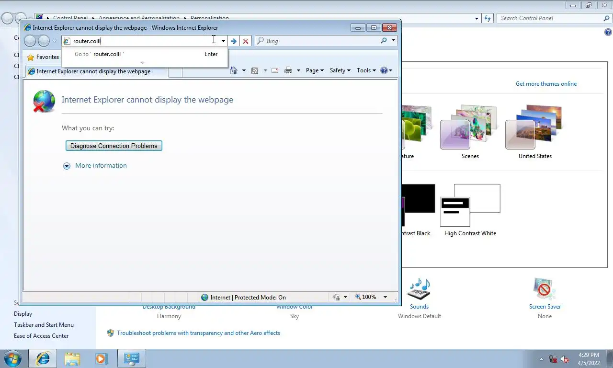613x368 pixels.
Task: Click the Control Panel refresh button
Action: (488, 18)
